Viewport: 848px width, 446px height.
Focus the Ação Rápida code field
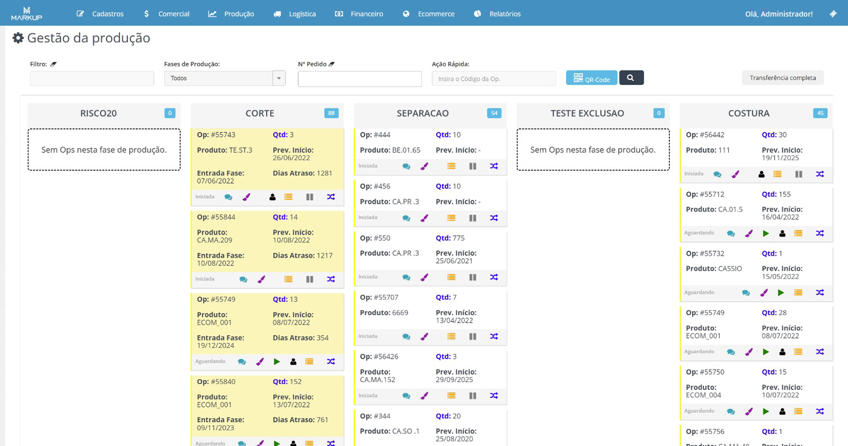(x=494, y=79)
